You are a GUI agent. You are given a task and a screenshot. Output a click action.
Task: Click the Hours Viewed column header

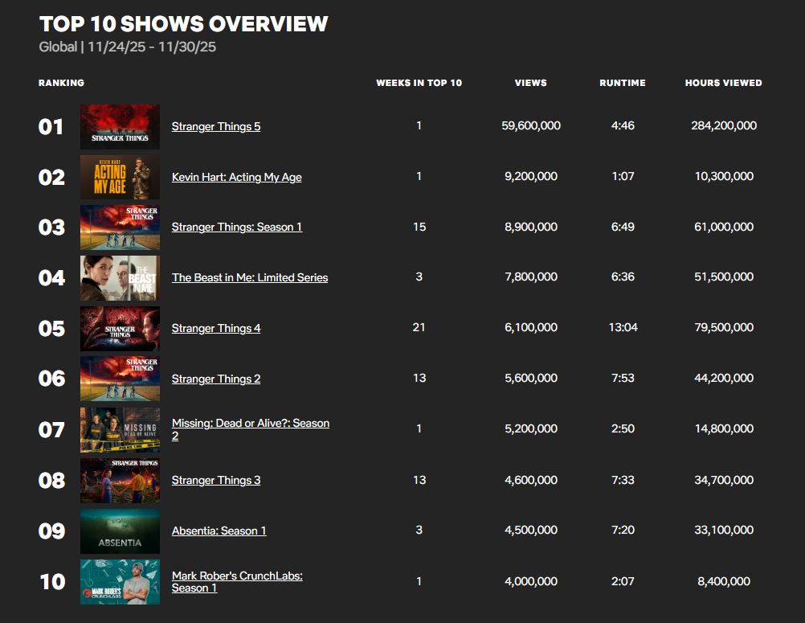pyautogui.click(x=723, y=84)
